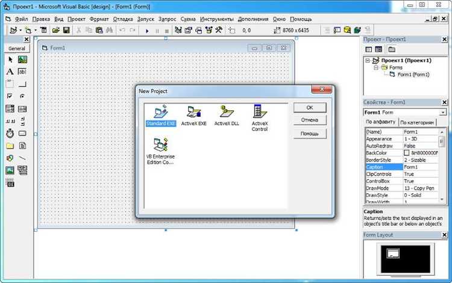Viewport: 452px width, 283px height.
Task: Open Project Explorer from the toolbar icon
Action: [178, 30]
